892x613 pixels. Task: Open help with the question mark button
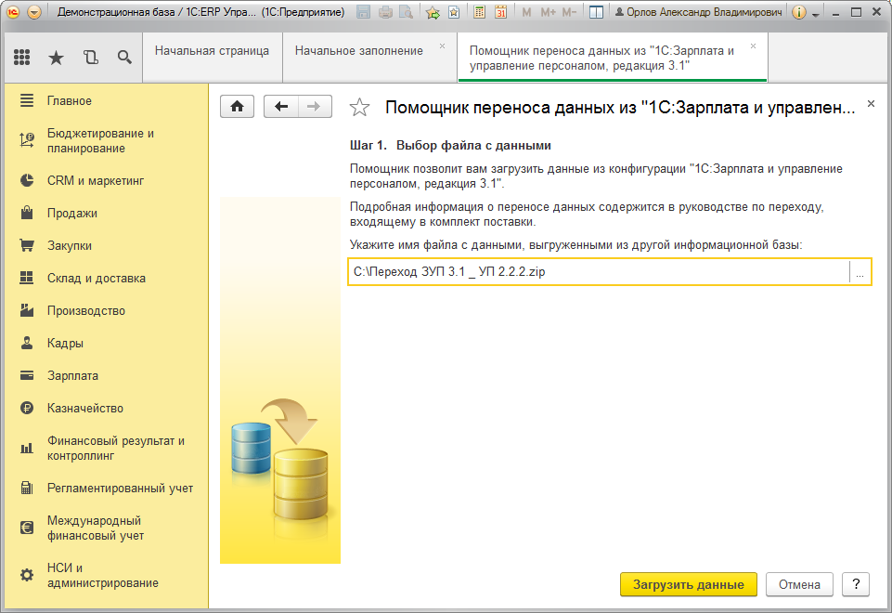pyautogui.click(x=855, y=585)
